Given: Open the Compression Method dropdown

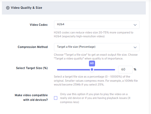Looking at the screenshot, I should pyautogui.click(x=96, y=47).
